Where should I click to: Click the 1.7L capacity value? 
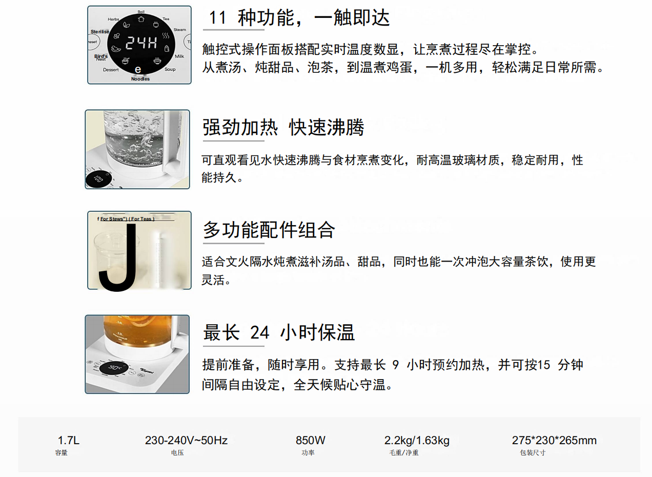(69, 440)
